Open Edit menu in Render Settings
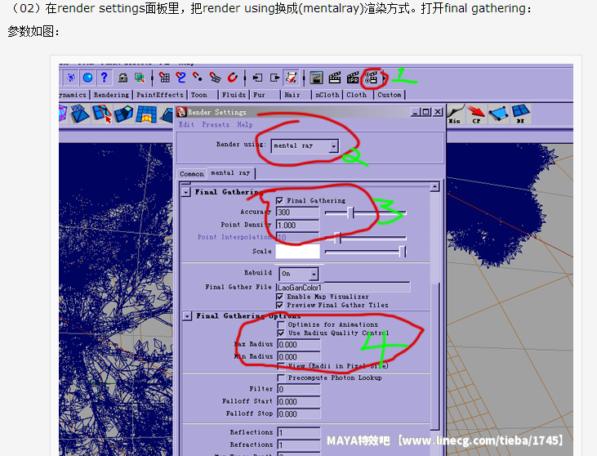Image resolution: width=597 pixels, height=456 pixels. click(x=186, y=124)
